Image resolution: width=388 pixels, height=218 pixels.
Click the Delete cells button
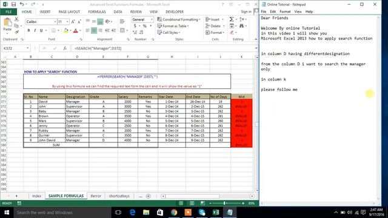(x=215, y=26)
